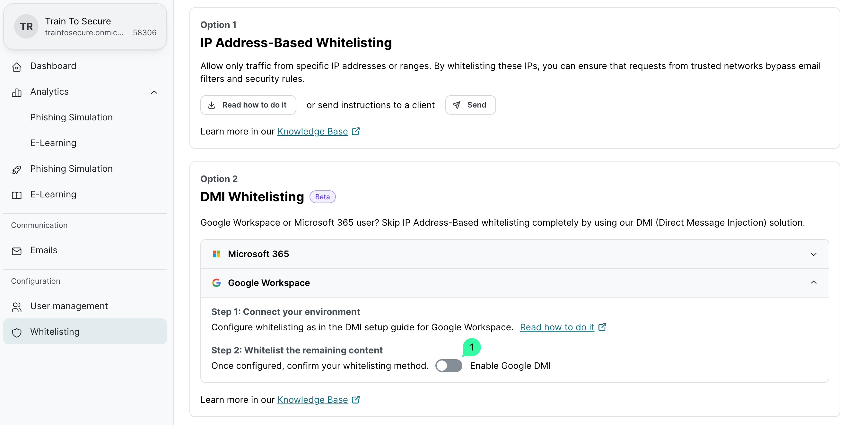The height and width of the screenshot is (425, 847).
Task: Open Read how to do it link for Google
Action: (557, 327)
